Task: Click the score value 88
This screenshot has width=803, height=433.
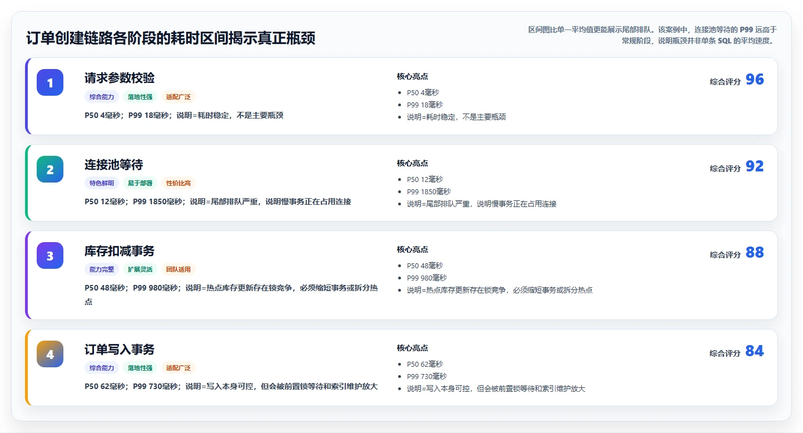Action: click(x=755, y=253)
